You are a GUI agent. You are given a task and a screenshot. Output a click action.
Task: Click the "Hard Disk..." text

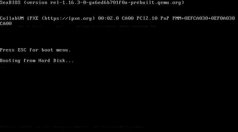point(56,61)
